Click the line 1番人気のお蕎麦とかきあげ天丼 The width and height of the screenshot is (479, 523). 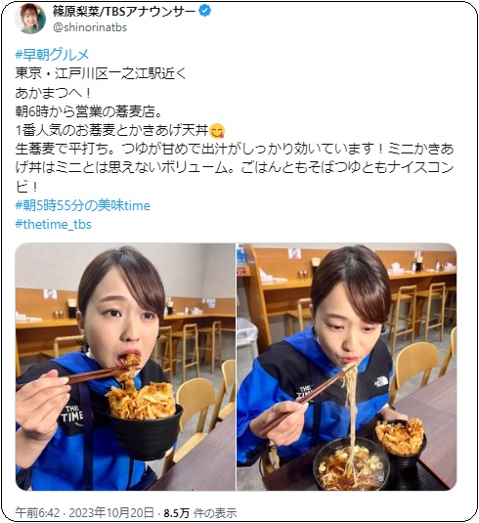112,130
